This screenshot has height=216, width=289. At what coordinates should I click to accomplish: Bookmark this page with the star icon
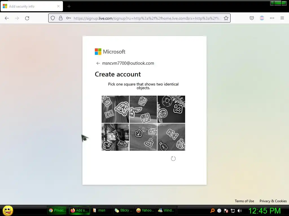(226, 18)
